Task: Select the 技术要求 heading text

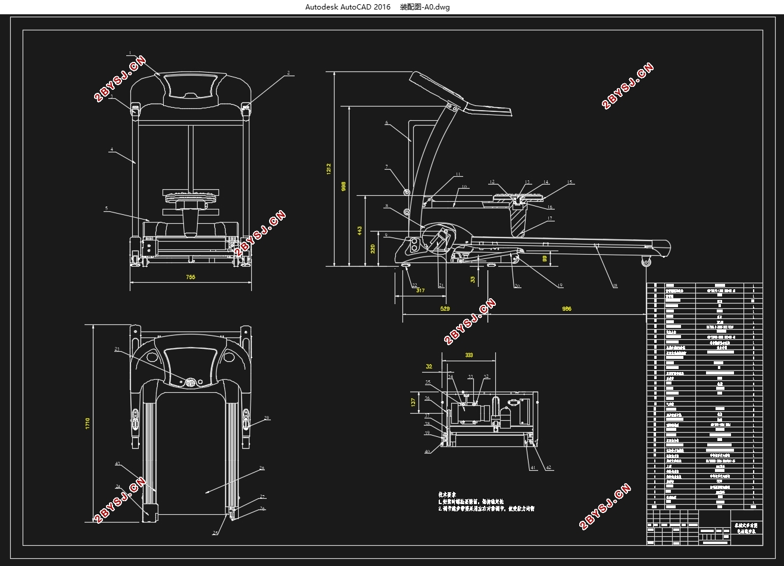Action: point(448,495)
